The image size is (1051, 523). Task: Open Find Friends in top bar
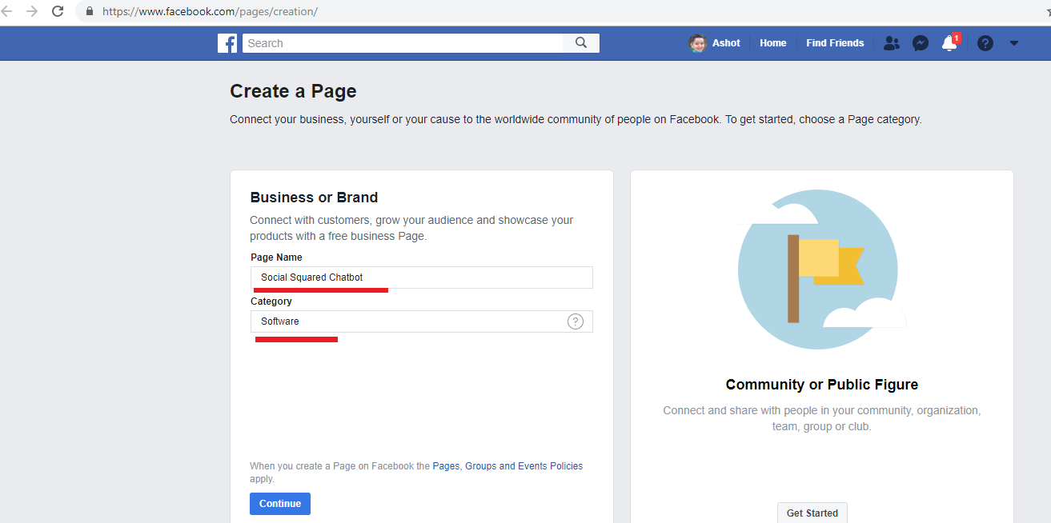pos(835,43)
